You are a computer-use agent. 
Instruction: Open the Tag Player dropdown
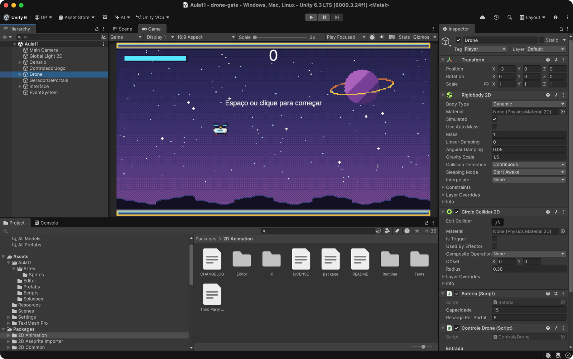tap(485, 49)
